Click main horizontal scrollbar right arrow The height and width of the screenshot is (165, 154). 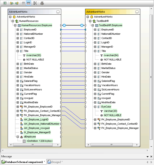coord(147,150)
